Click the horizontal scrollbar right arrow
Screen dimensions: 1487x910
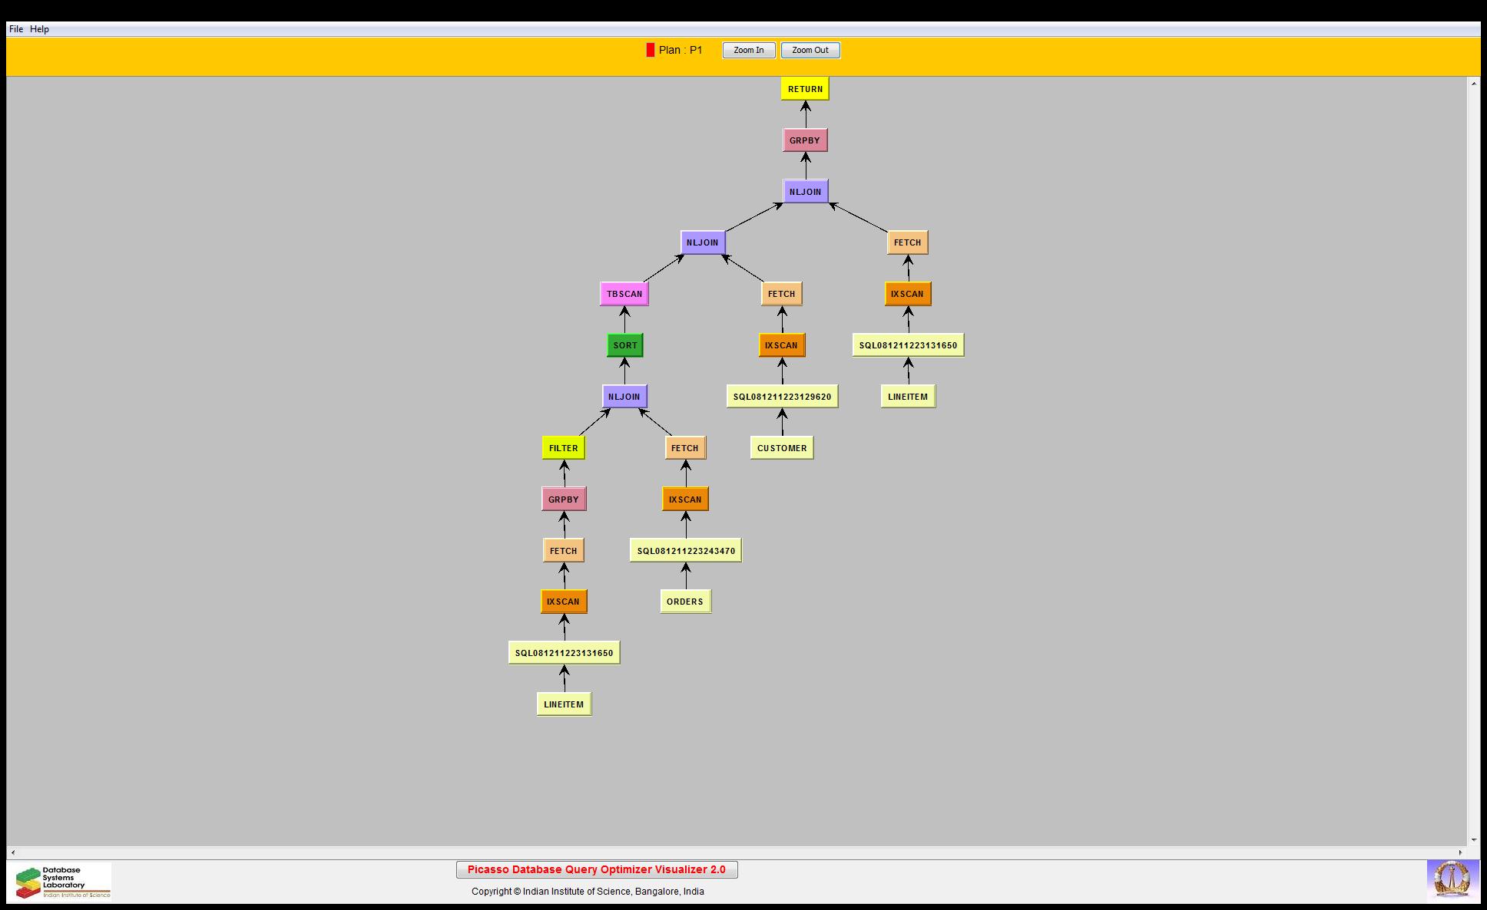tap(1461, 852)
